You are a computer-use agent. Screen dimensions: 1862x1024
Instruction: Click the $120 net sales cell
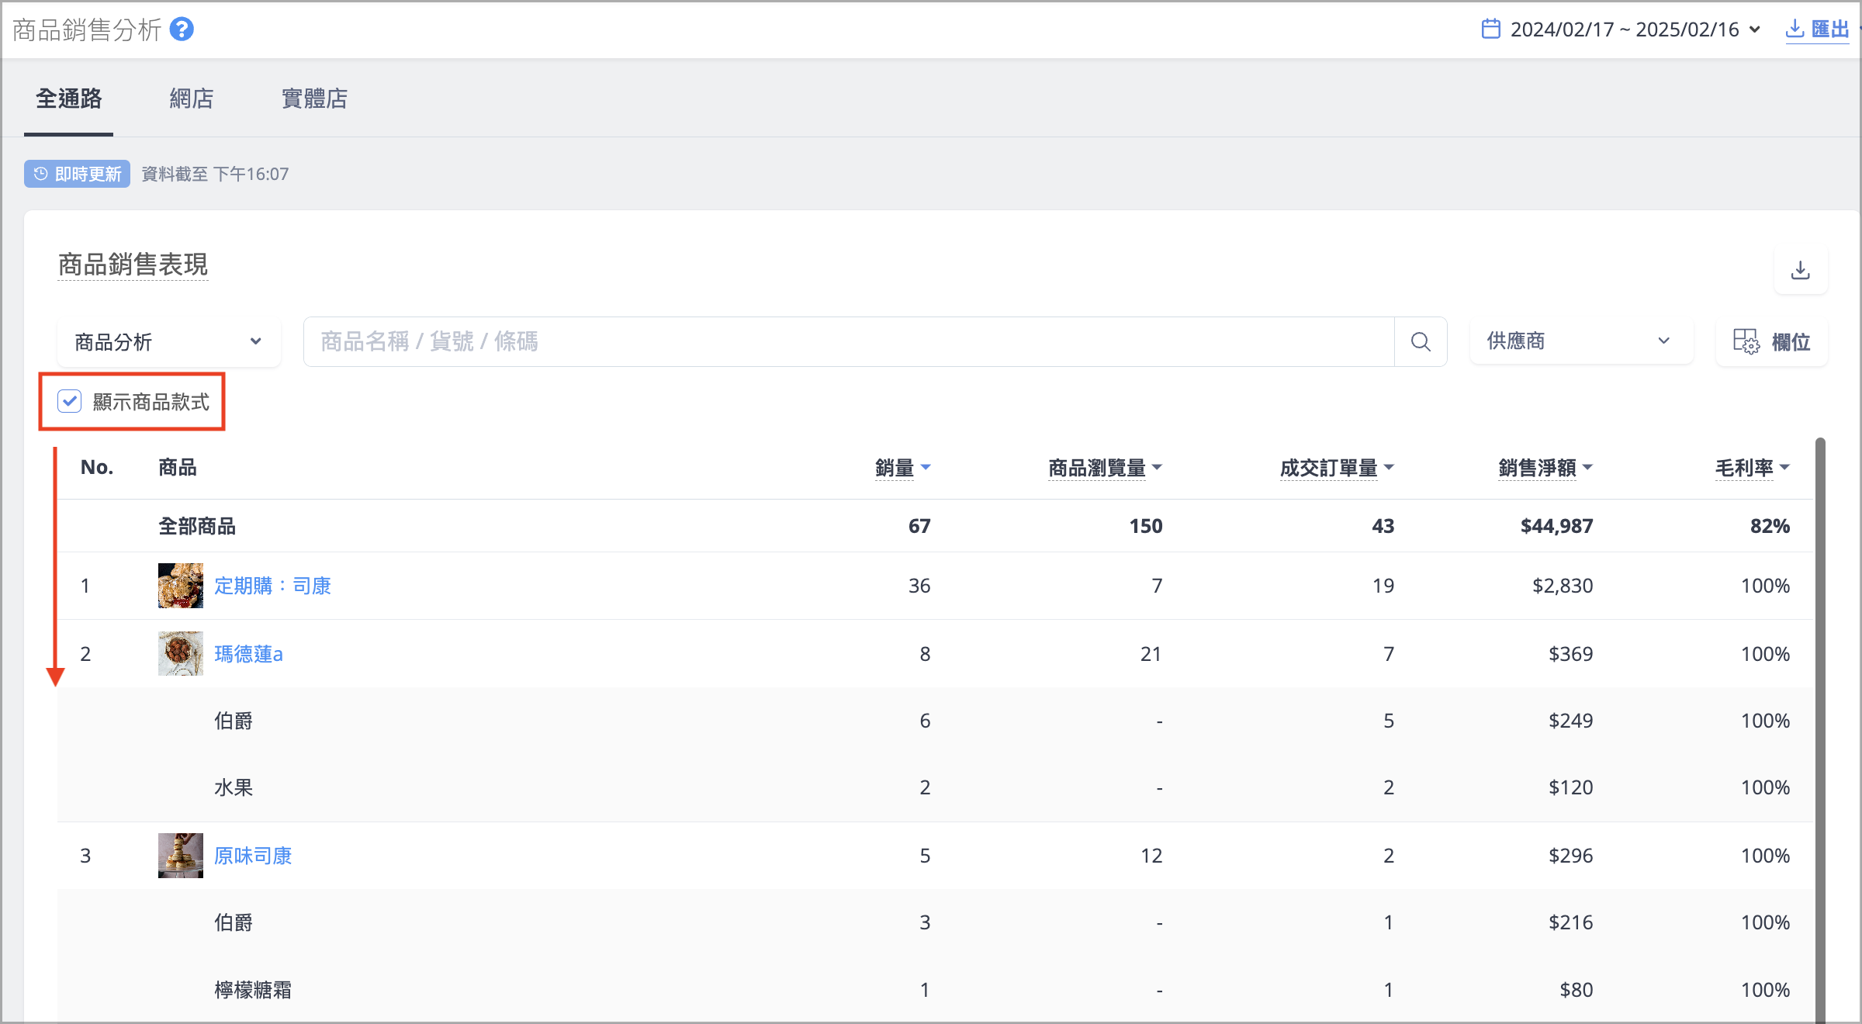coord(1570,787)
